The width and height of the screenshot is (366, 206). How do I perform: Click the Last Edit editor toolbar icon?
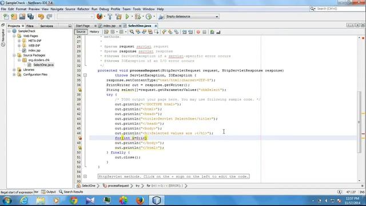pos(106,32)
